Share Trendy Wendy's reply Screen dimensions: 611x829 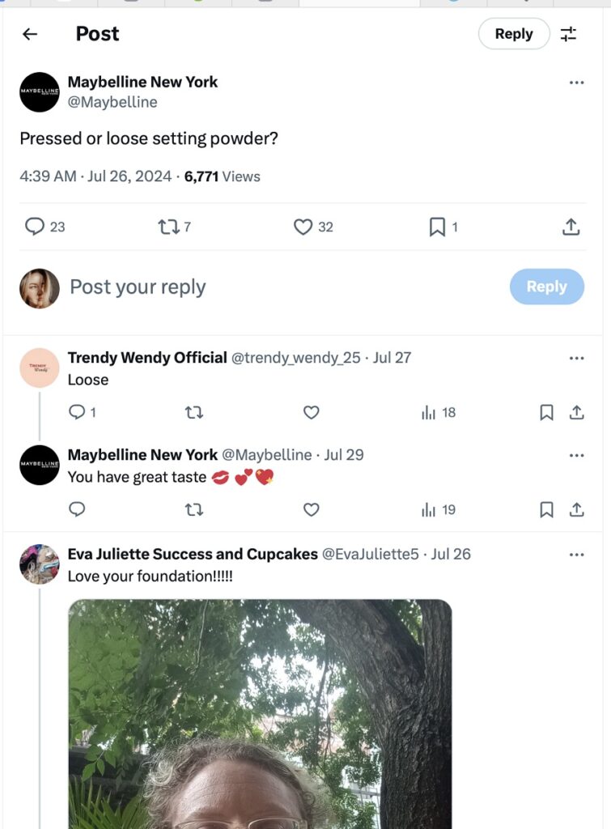click(x=576, y=413)
